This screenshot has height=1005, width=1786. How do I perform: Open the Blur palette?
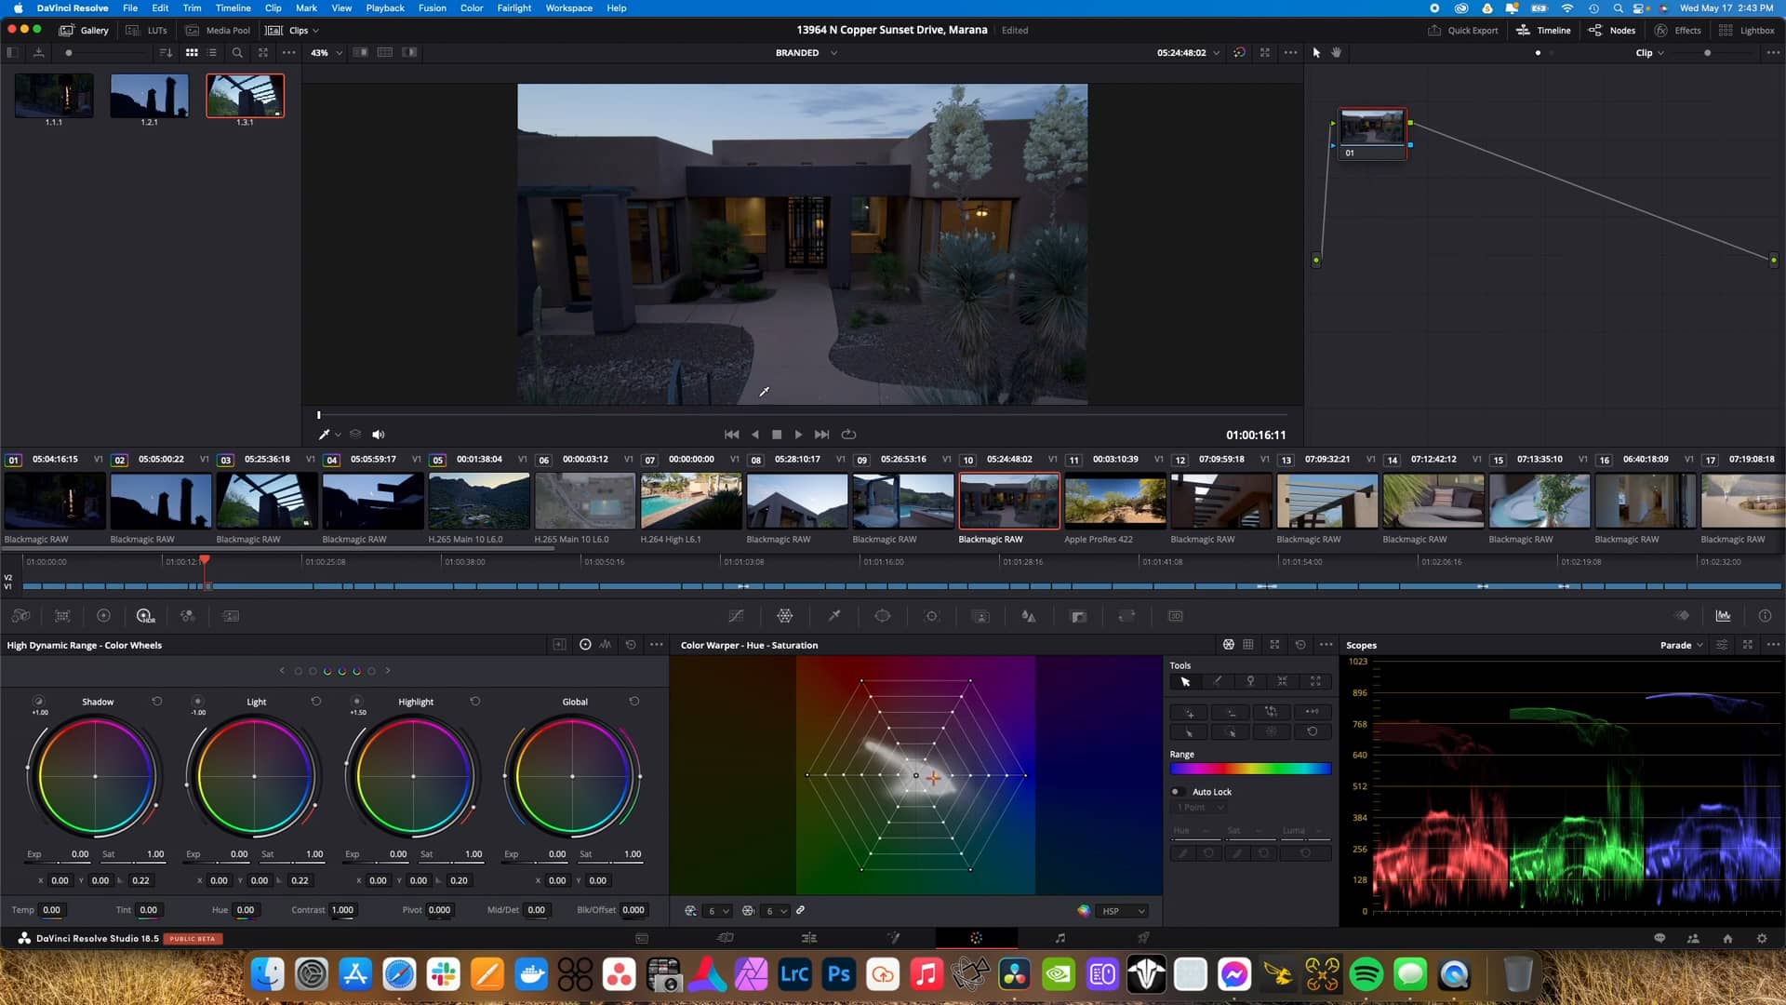point(1028,615)
